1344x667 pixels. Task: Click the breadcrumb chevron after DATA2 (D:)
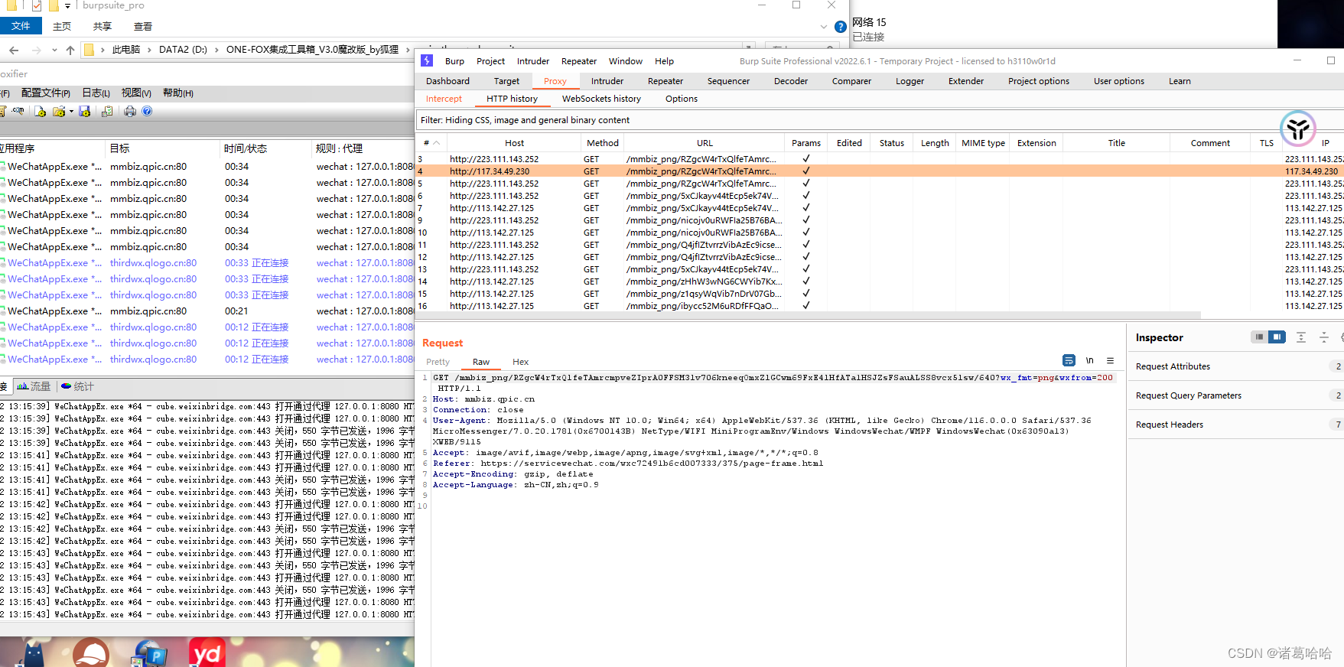pyautogui.click(x=216, y=50)
